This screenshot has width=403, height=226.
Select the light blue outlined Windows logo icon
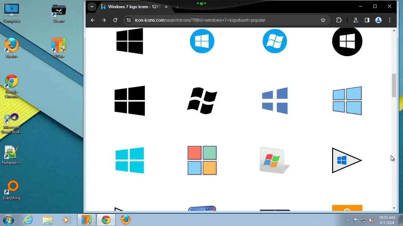pyautogui.click(x=347, y=101)
